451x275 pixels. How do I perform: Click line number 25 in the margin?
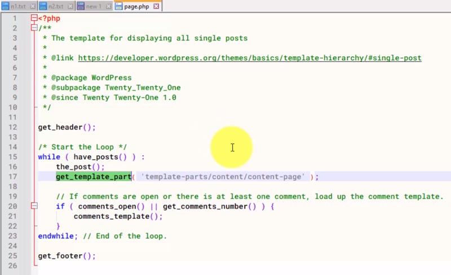(x=12, y=256)
